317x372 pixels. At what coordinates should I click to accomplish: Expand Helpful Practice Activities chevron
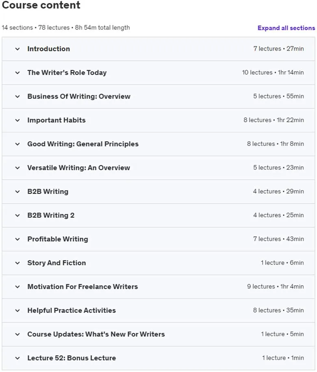pos(17,310)
